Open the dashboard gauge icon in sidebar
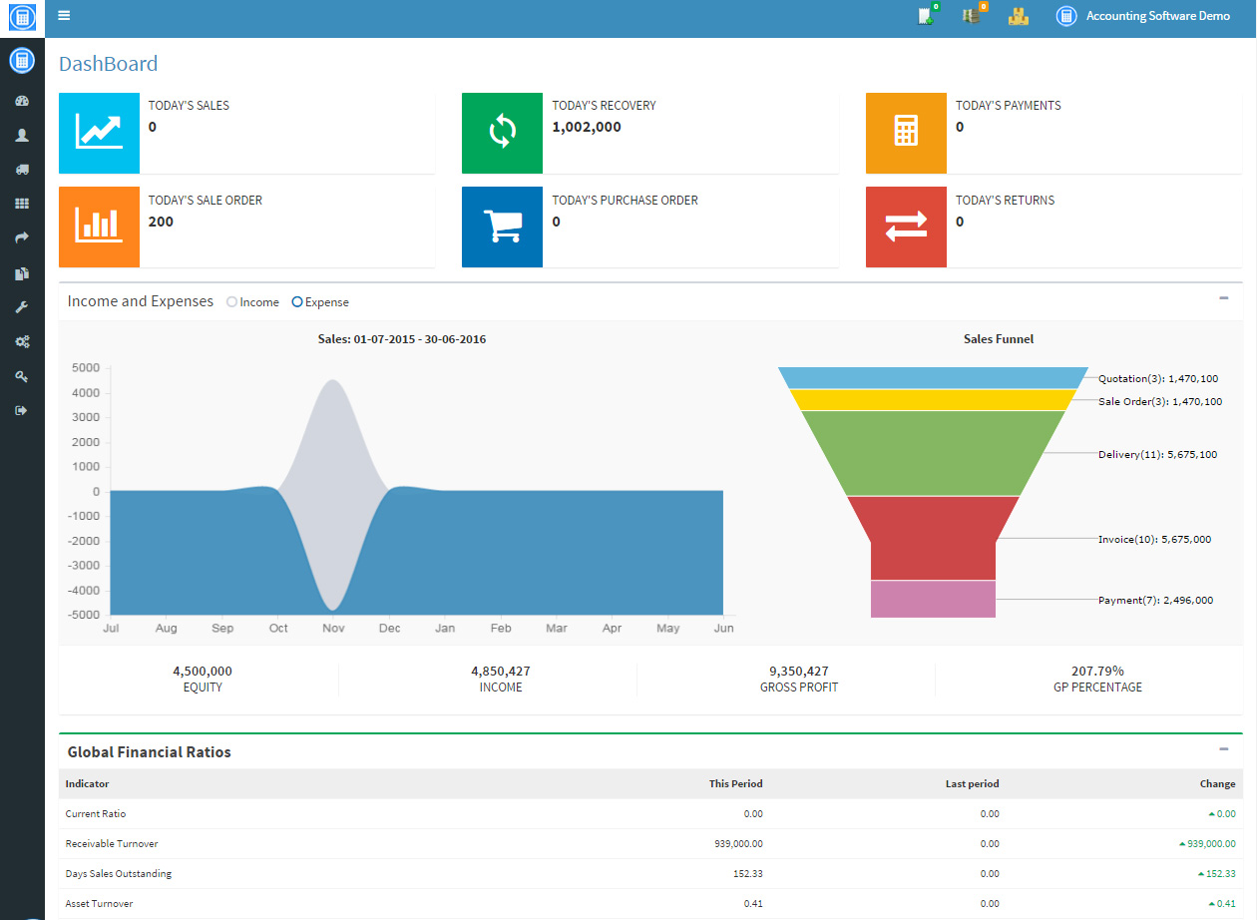The width and height of the screenshot is (1257, 920). point(22,101)
